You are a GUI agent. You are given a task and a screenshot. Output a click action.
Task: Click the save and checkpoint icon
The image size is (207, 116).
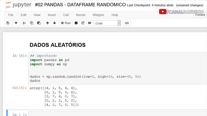click(8, 23)
